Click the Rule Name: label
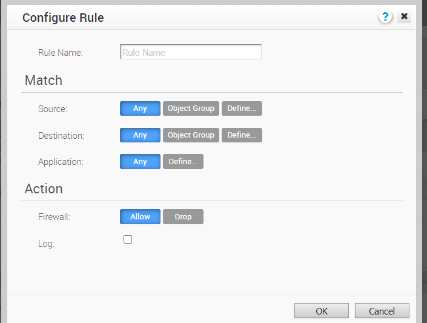The width and height of the screenshot is (427, 323). 61,52
